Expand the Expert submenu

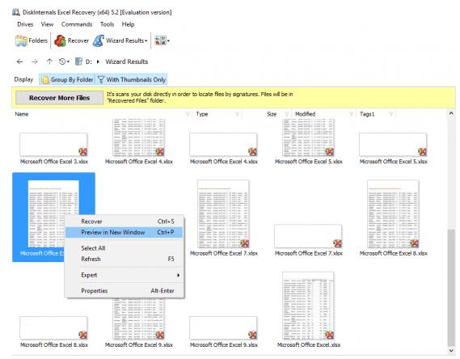pyautogui.click(x=124, y=275)
